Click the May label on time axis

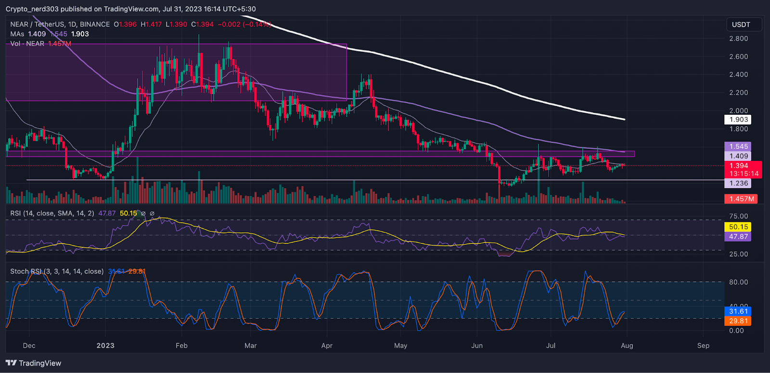[x=400, y=346]
